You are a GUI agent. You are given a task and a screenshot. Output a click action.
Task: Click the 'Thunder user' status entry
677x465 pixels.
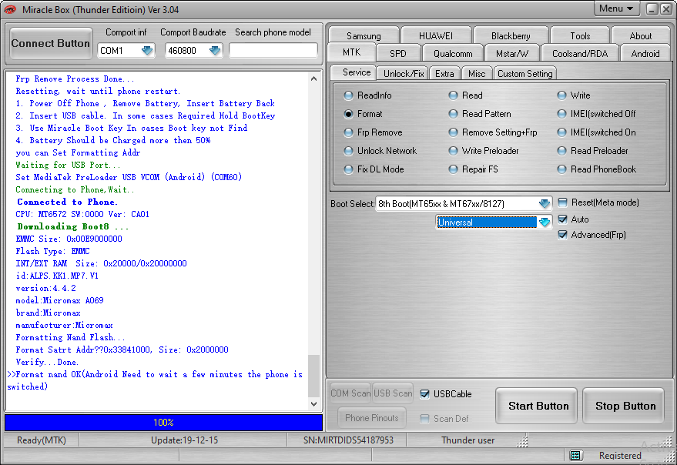coord(468,440)
